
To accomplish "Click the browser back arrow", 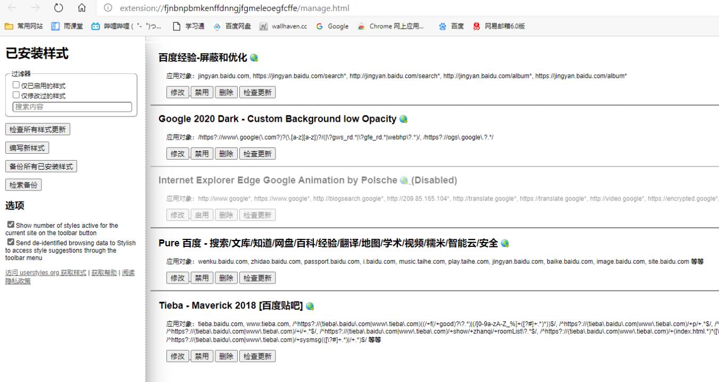I will point(13,9).
